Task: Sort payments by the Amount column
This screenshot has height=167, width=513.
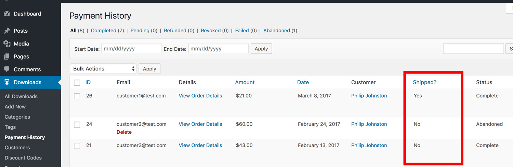Action: (x=245, y=82)
